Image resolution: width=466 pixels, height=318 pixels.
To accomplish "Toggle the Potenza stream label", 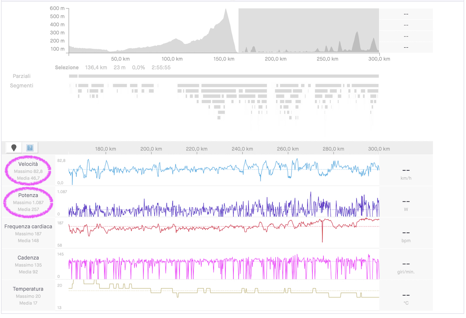I will [x=28, y=195].
